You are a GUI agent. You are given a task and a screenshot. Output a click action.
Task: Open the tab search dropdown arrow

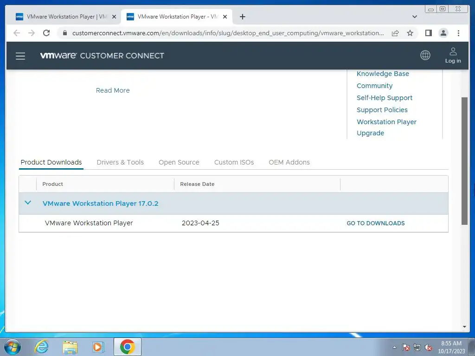coord(414,17)
